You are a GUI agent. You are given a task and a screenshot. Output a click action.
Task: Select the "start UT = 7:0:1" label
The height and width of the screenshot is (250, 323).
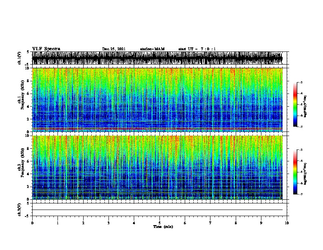pos(197,49)
